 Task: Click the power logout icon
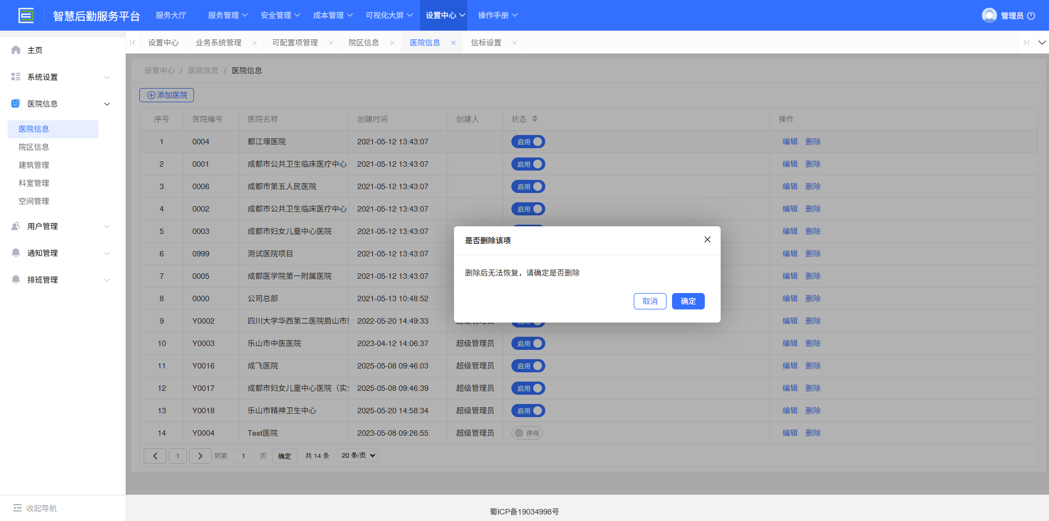click(1031, 15)
